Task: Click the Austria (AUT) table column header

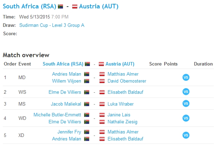Action: pos(120,64)
